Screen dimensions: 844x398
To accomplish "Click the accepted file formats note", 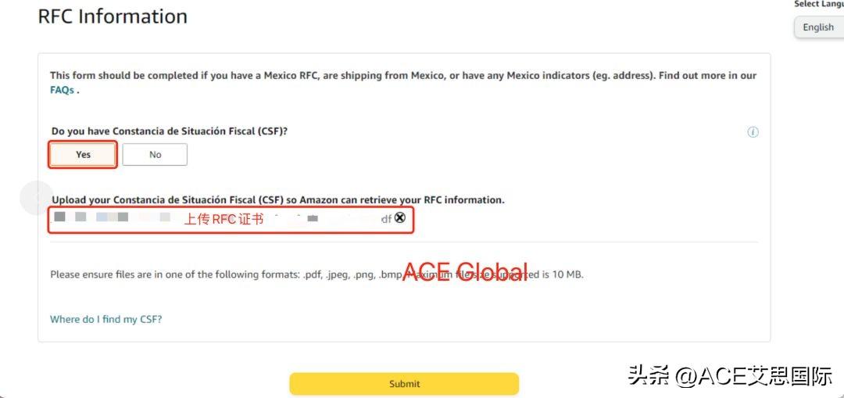I will tap(316, 274).
